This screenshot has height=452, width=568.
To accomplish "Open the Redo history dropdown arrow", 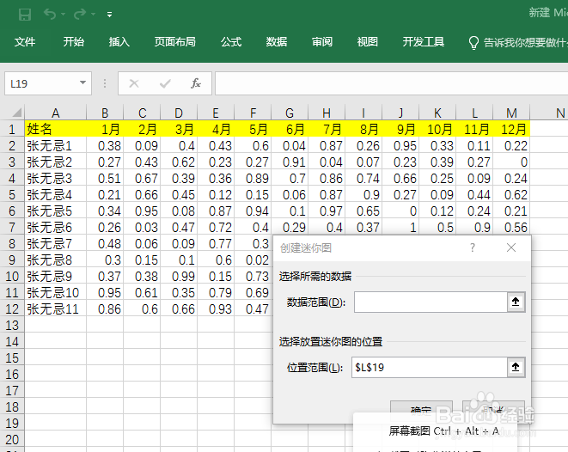I will (x=93, y=15).
